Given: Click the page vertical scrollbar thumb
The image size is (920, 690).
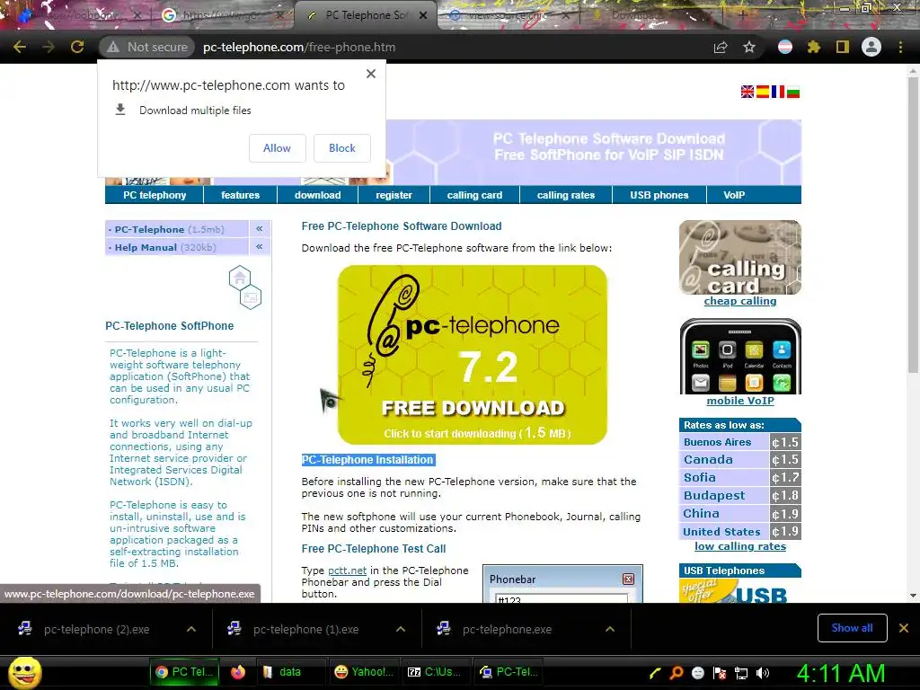Looking at the screenshot, I should coord(913,223).
